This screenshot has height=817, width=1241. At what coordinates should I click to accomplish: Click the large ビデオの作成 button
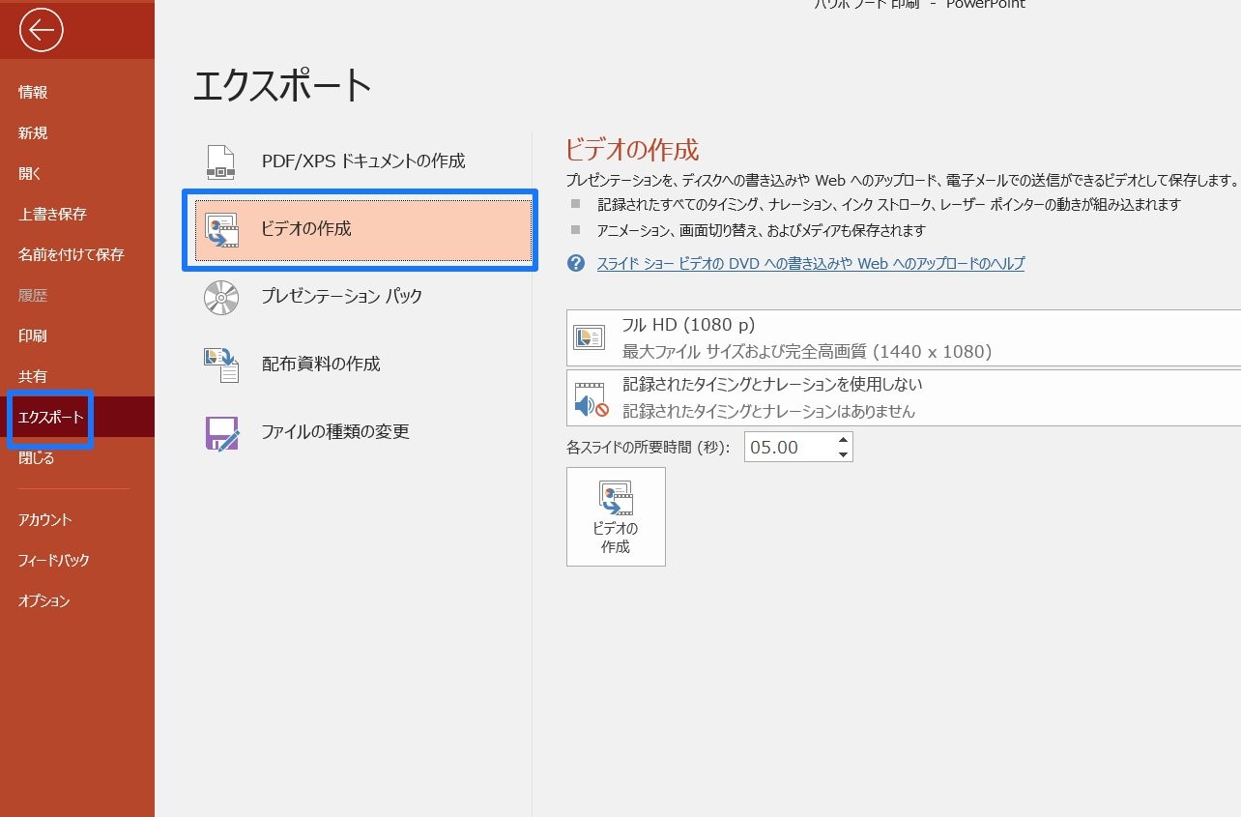click(616, 516)
